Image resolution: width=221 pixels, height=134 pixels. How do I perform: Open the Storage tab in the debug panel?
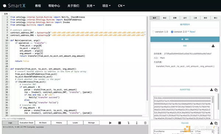(x=91, y=123)
